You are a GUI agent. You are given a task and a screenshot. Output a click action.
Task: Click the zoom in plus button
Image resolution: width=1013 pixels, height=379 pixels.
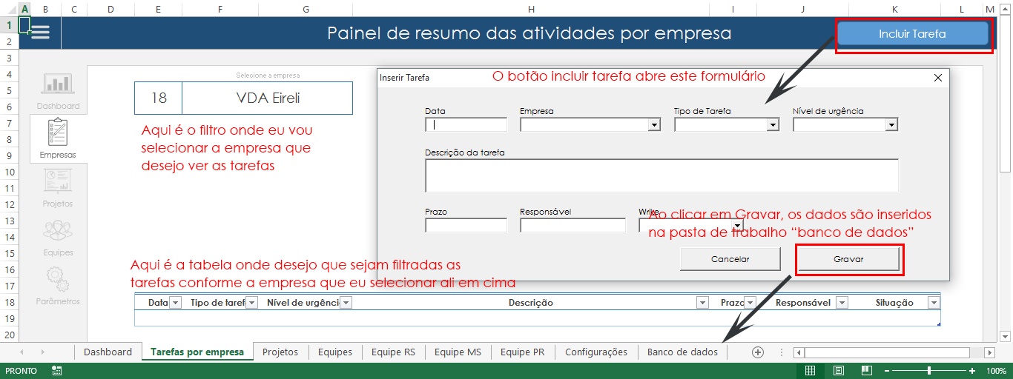(x=972, y=370)
